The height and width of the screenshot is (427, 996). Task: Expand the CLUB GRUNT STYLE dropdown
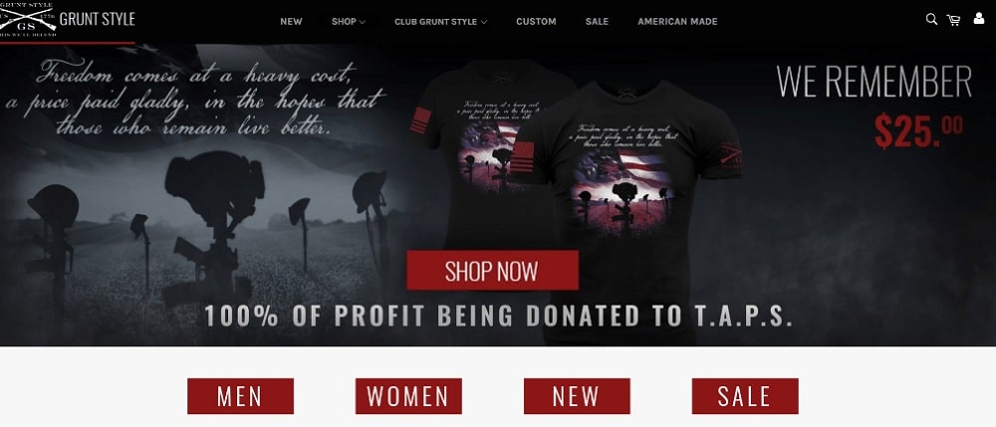440,22
